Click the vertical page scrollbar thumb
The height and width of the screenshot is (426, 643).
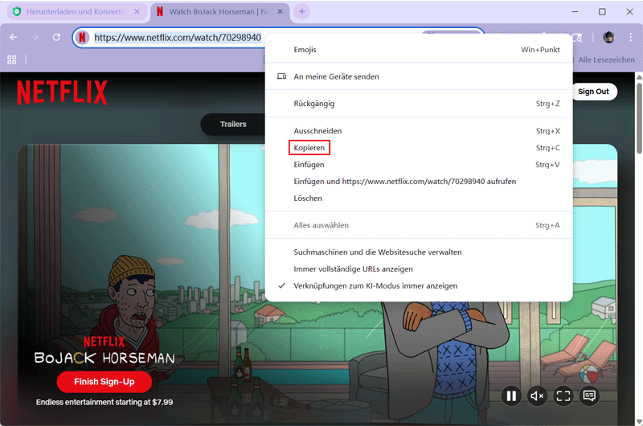(639, 118)
